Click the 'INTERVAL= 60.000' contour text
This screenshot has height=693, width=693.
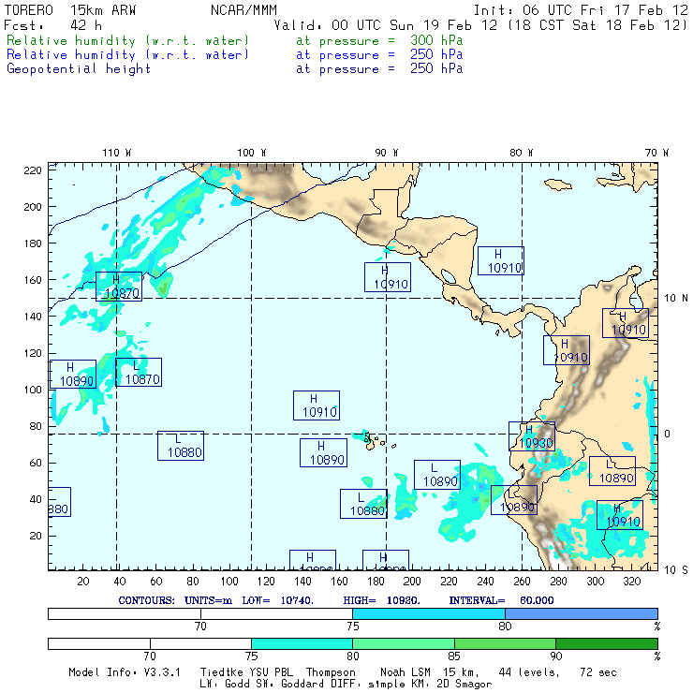[501, 600]
